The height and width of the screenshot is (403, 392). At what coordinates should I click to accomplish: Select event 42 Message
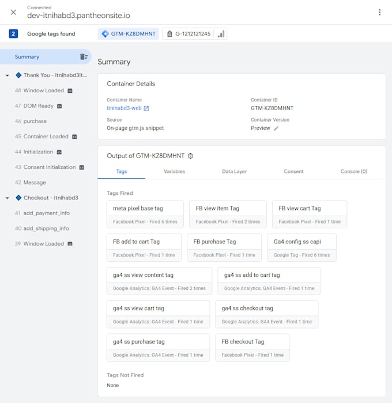tap(31, 183)
